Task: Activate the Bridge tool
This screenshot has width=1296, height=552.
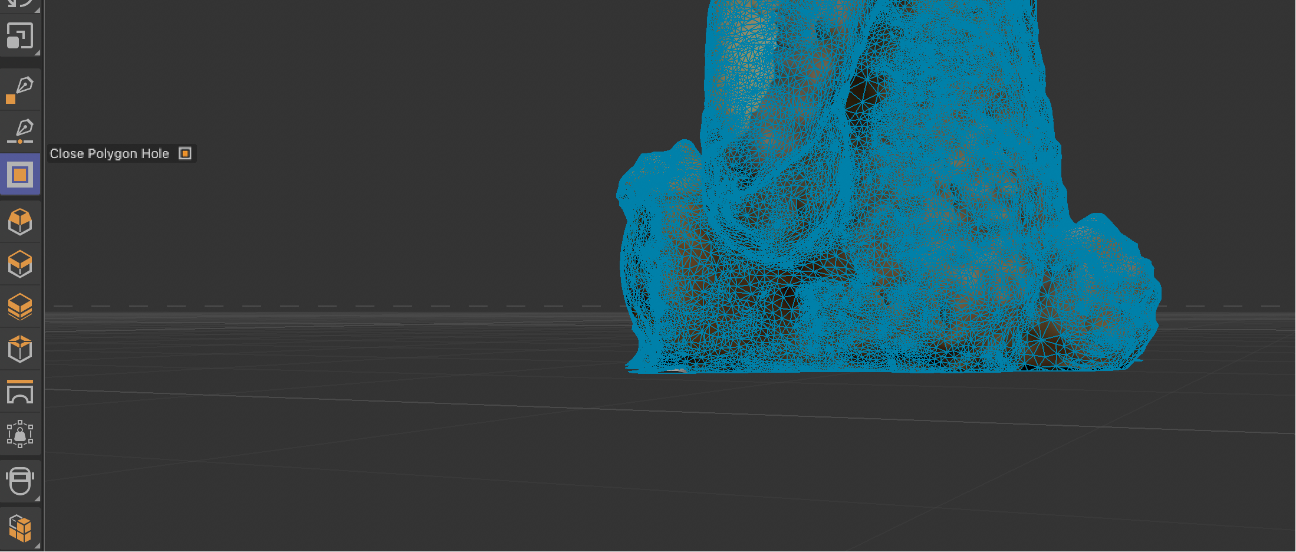Action: [20, 392]
